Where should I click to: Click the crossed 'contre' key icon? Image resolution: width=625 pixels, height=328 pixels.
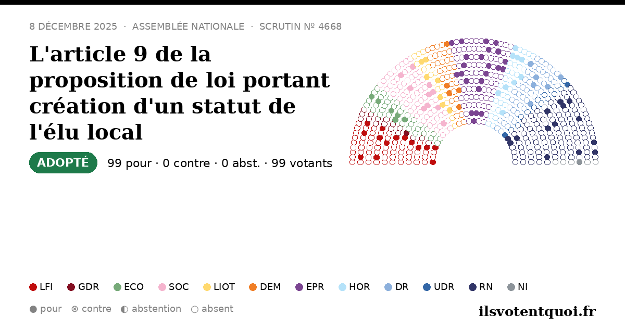[x=74, y=309]
